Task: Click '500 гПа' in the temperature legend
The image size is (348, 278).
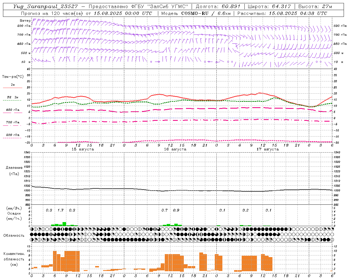Action: pyautogui.click(x=13, y=135)
